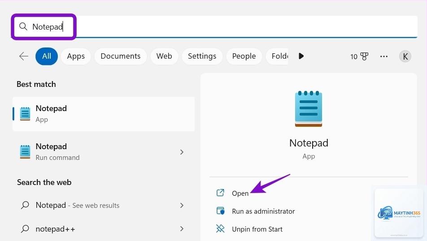The image size is (427, 241).
Task: Click the rewards points number 10
Action: pos(354,56)
